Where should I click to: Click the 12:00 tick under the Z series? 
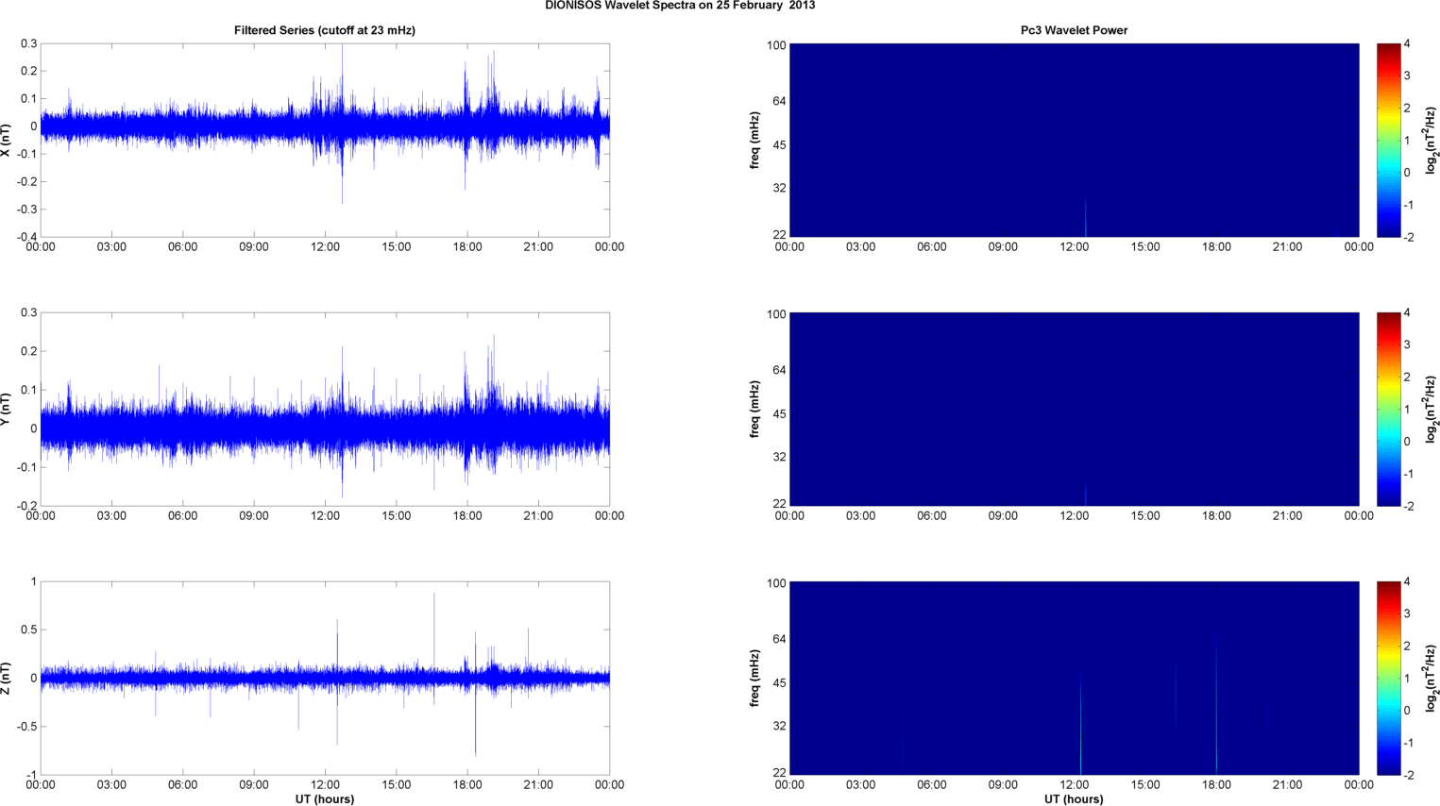(x=325, y=784)
